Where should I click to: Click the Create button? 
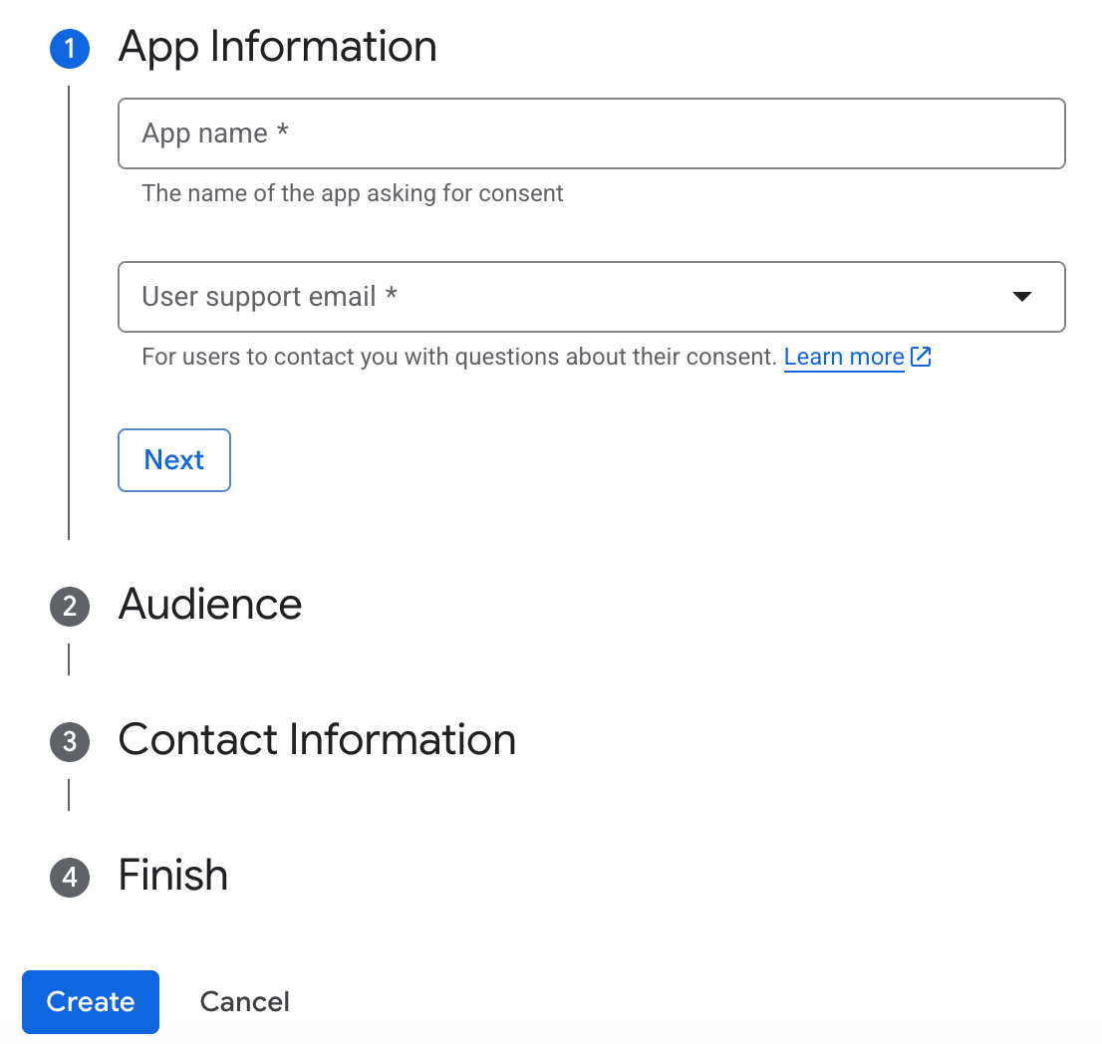[91, 1002]
